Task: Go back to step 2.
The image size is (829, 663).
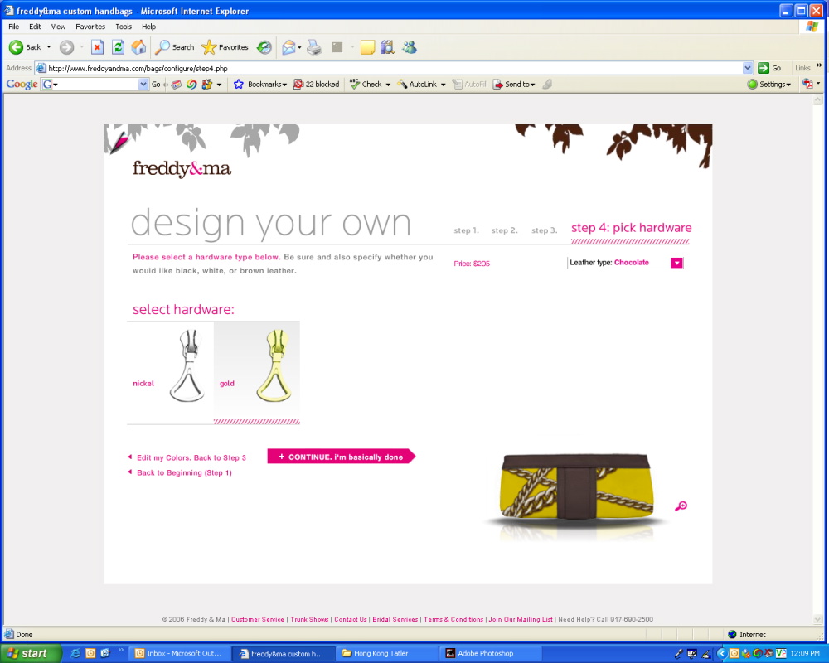Action: click(504, 230)
